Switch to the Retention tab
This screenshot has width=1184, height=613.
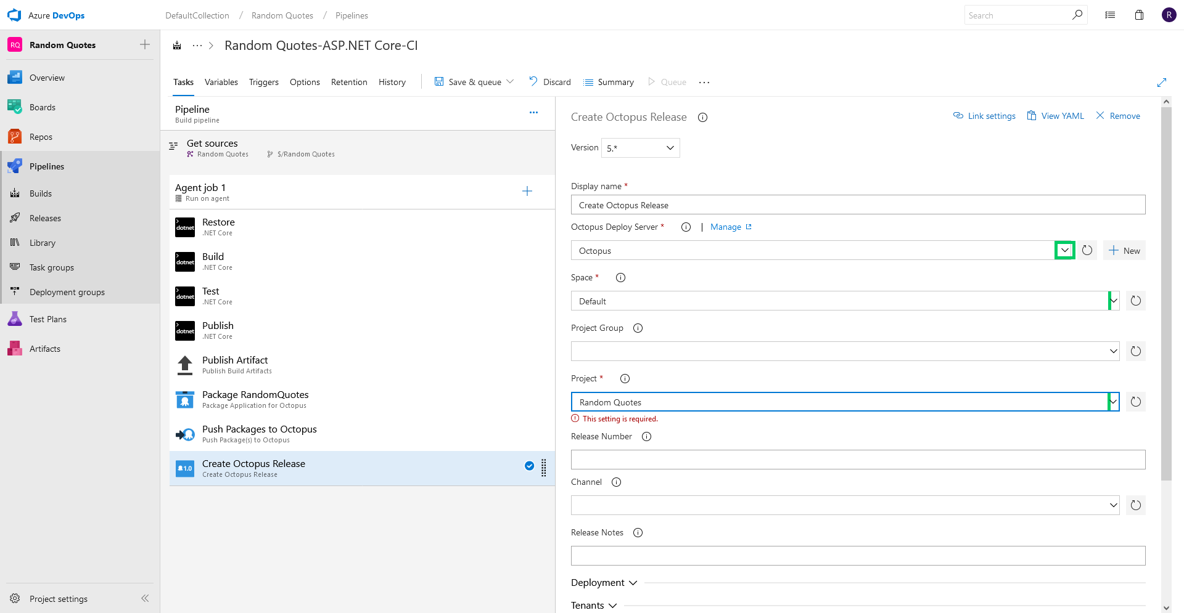[x=349, y=82]
